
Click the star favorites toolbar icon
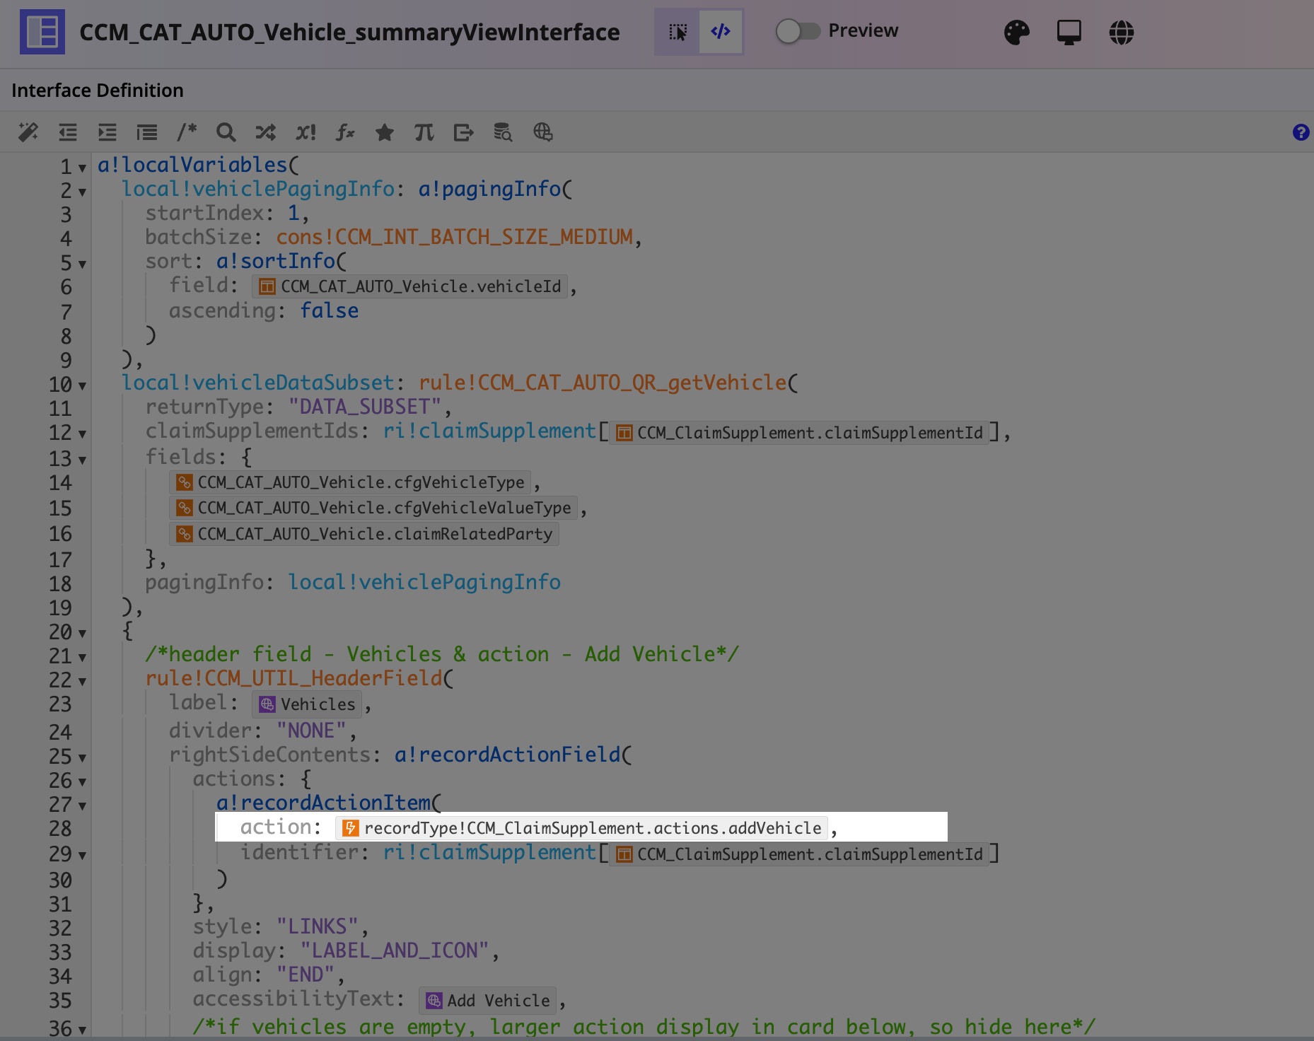[385, 132]
